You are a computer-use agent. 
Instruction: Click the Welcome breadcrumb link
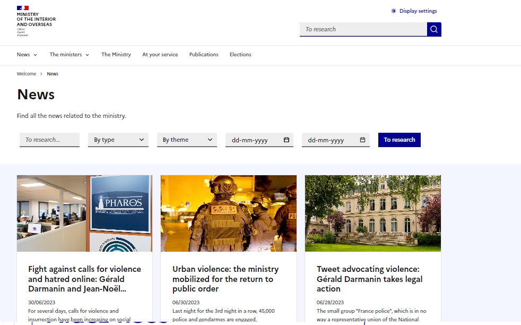coord(27,74)
